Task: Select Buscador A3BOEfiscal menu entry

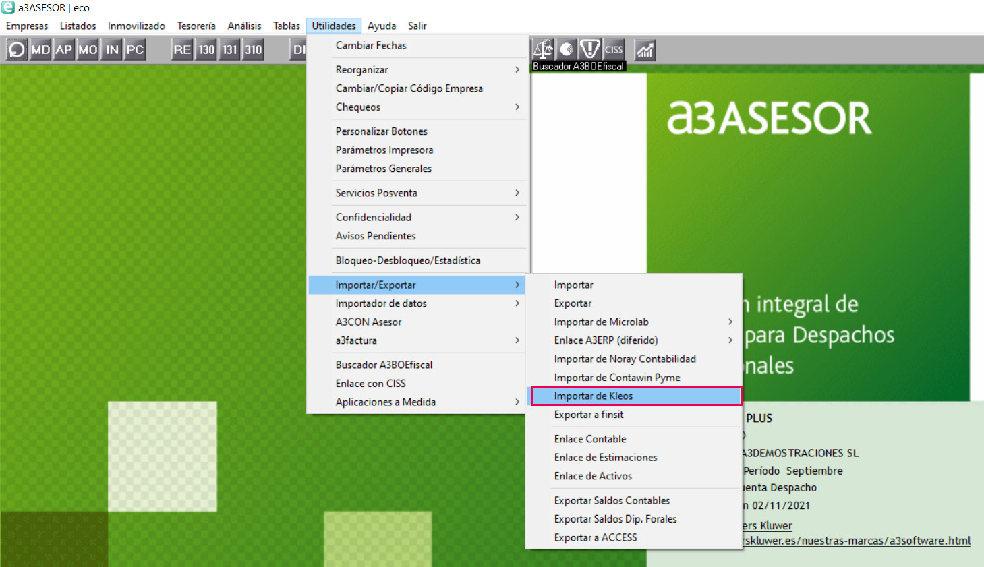Action: (418, 365)
